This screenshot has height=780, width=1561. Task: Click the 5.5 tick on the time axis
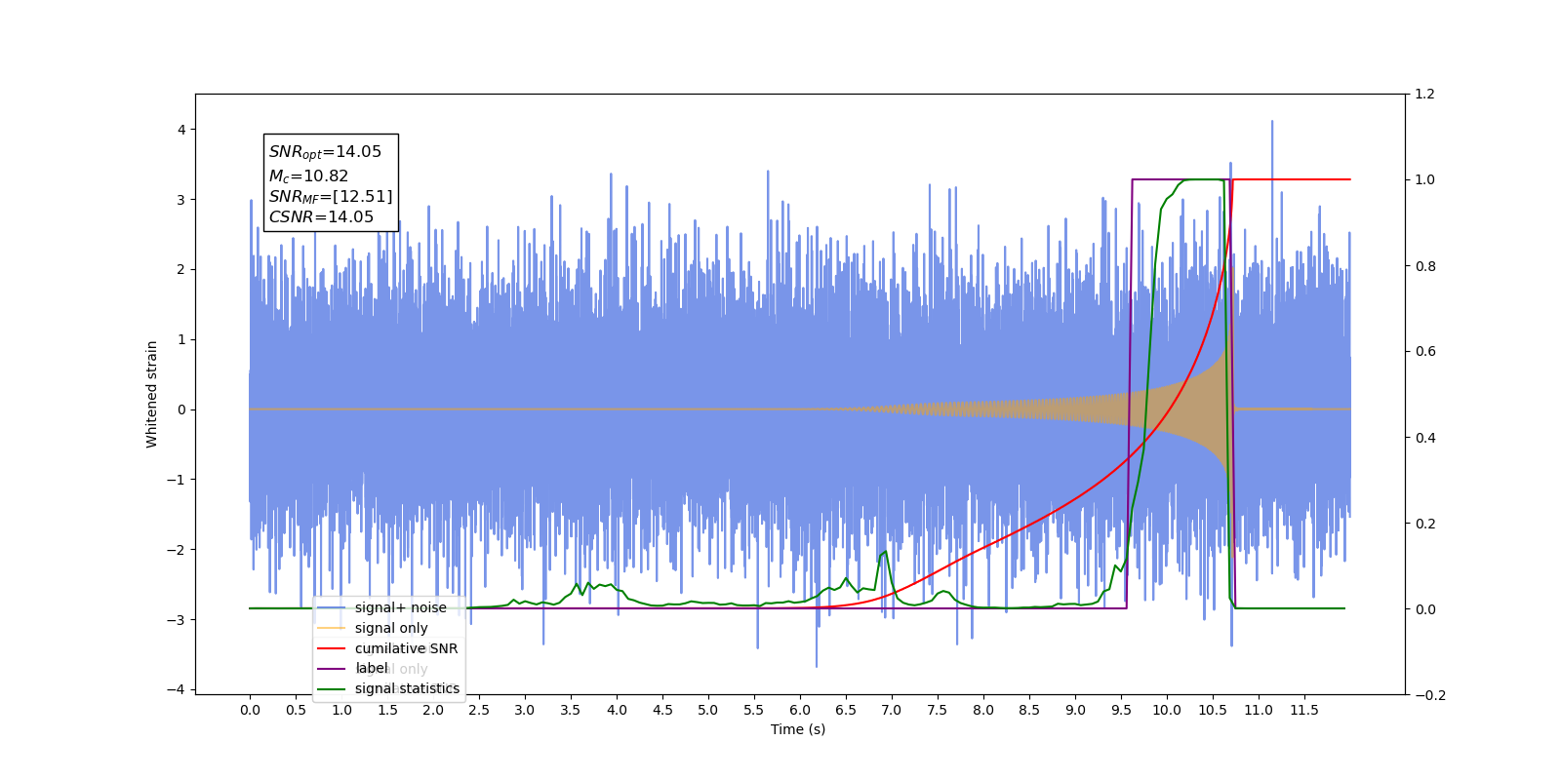coord(754,710)
